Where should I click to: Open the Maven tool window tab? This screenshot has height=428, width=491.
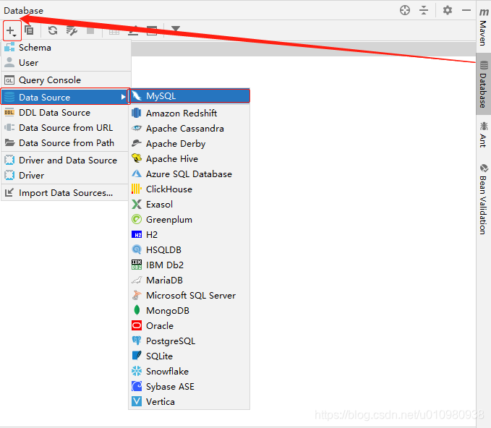(484, 27)
